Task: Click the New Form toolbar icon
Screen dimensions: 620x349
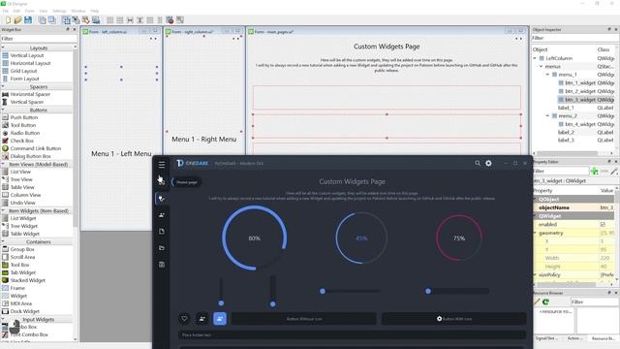Action: pyautogui.click(x=8, y=19)
